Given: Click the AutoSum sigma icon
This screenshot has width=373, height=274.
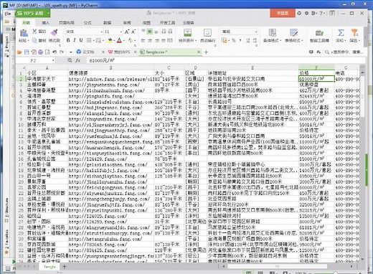Looking at the screenshot, I should [341, 32].
